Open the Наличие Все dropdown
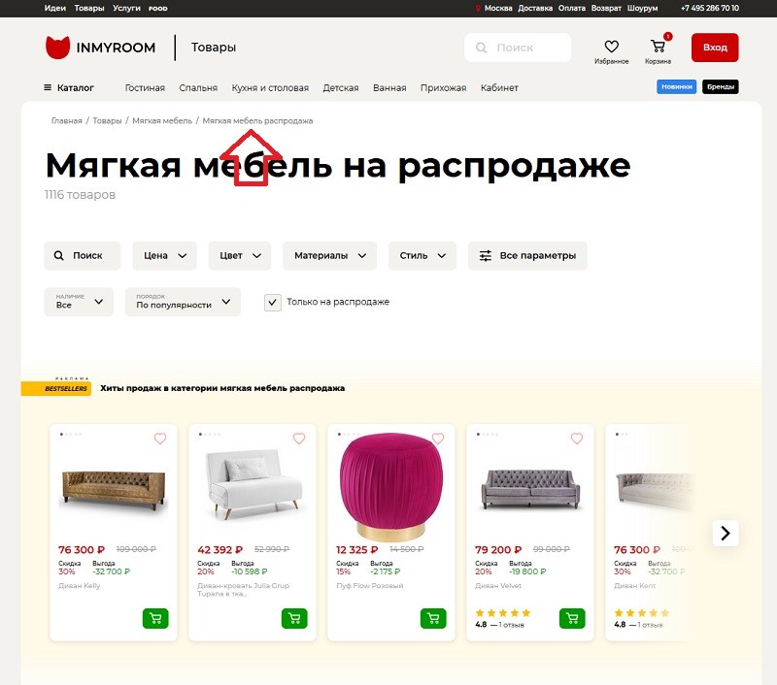 point(79,302)
